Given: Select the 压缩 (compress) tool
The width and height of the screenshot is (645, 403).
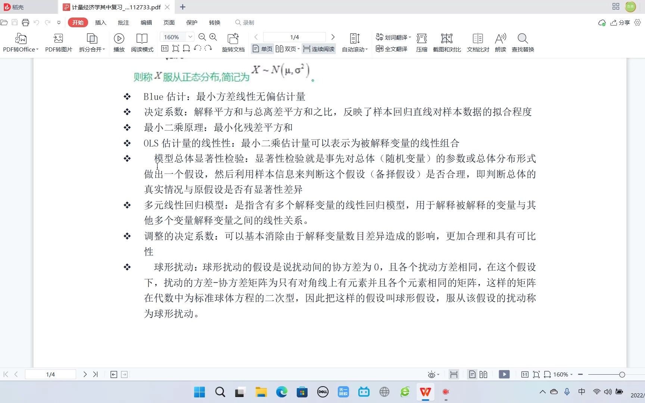Looking at the screenshot, I should 421,42.
